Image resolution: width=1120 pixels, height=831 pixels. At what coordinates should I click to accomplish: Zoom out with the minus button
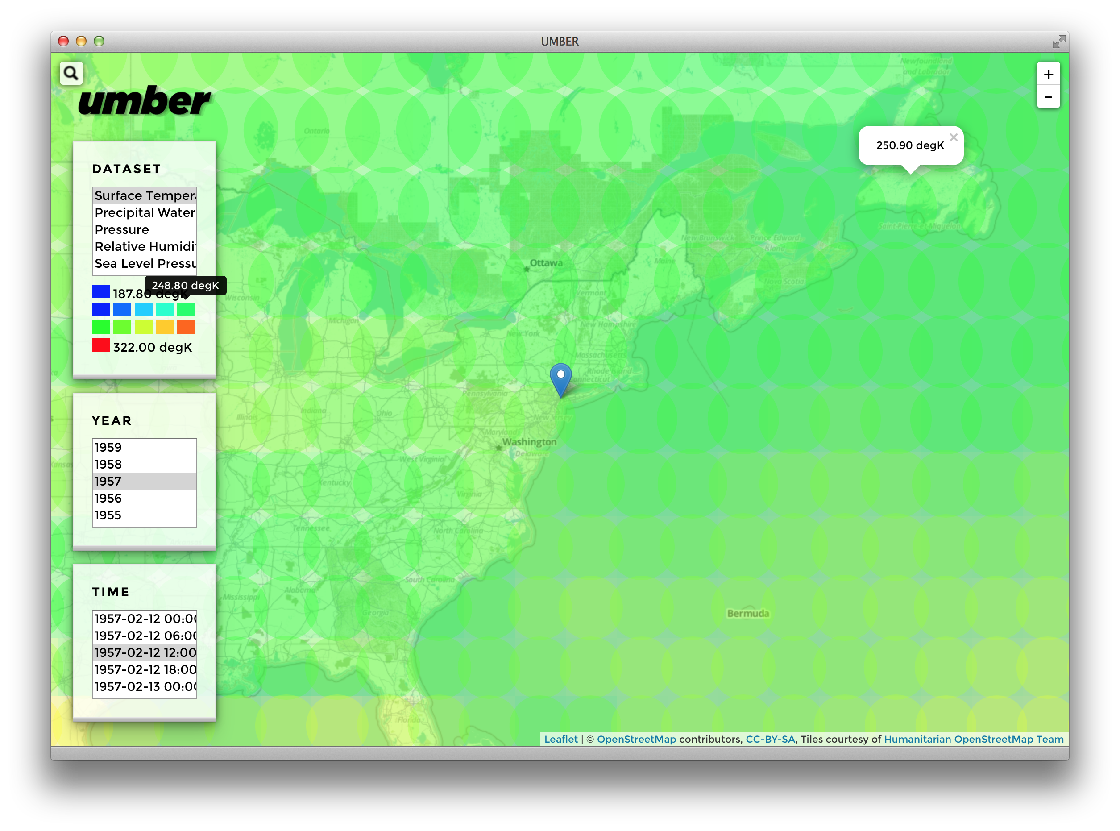point(1048,97)
